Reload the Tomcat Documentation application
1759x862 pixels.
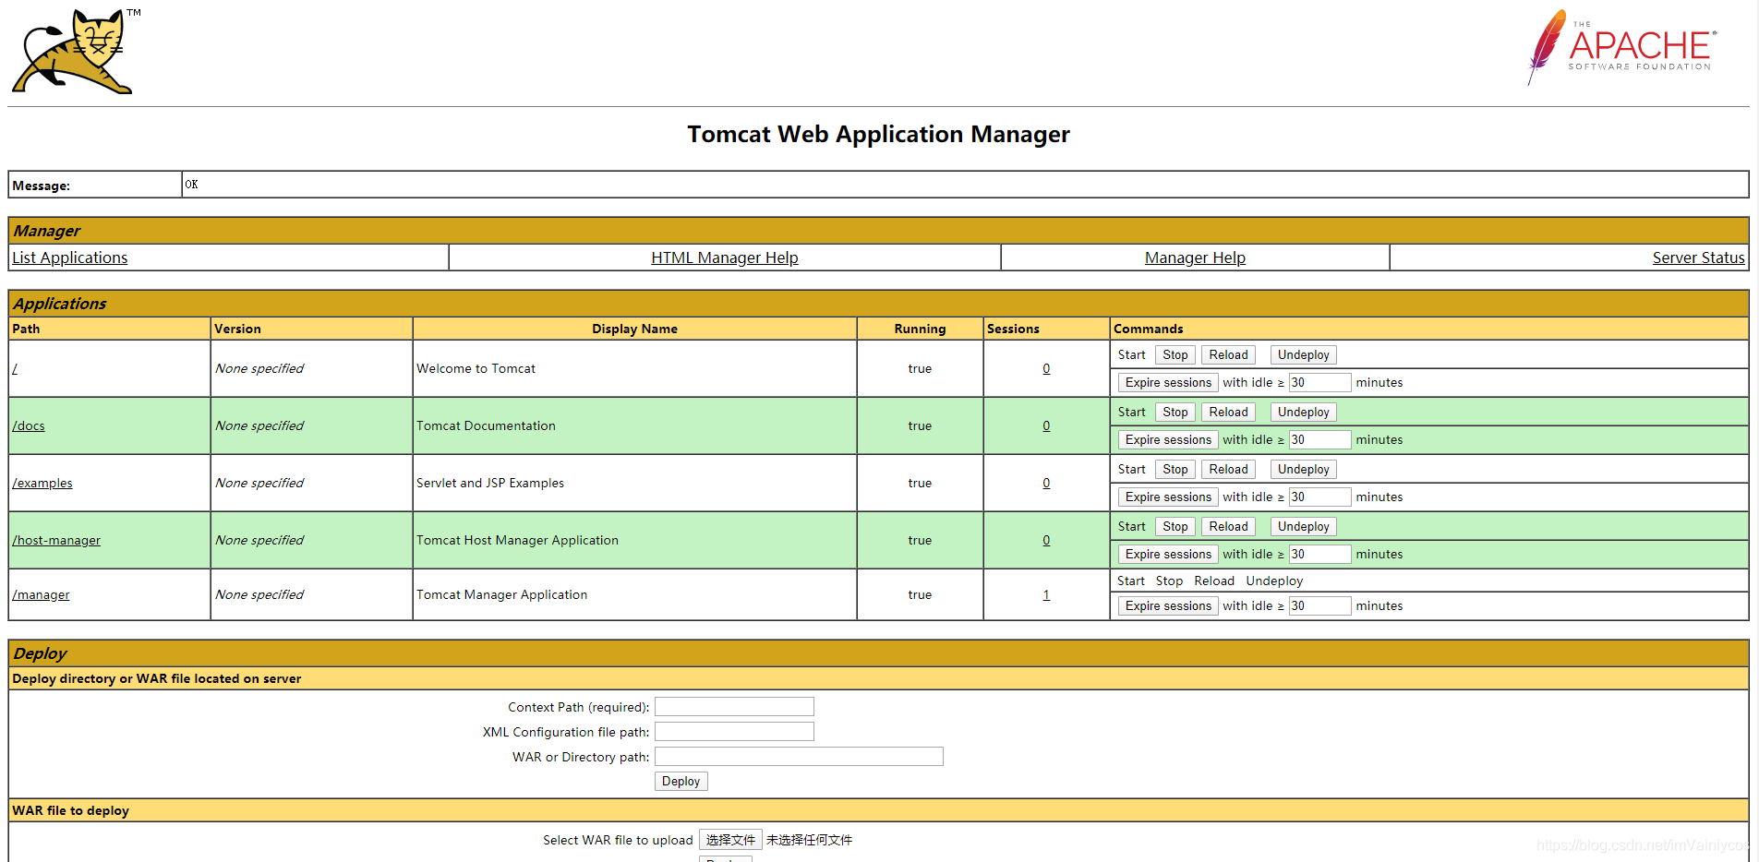click(1228, 412)
